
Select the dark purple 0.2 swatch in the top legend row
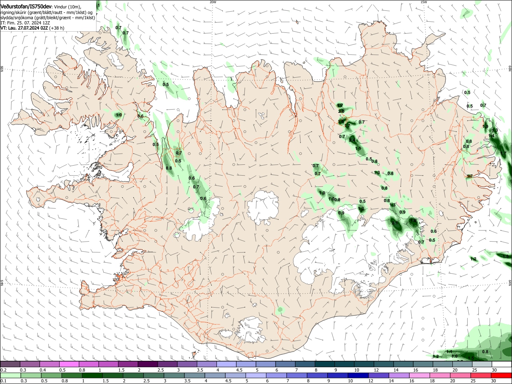pyautogui.click(x=10, y=364)
